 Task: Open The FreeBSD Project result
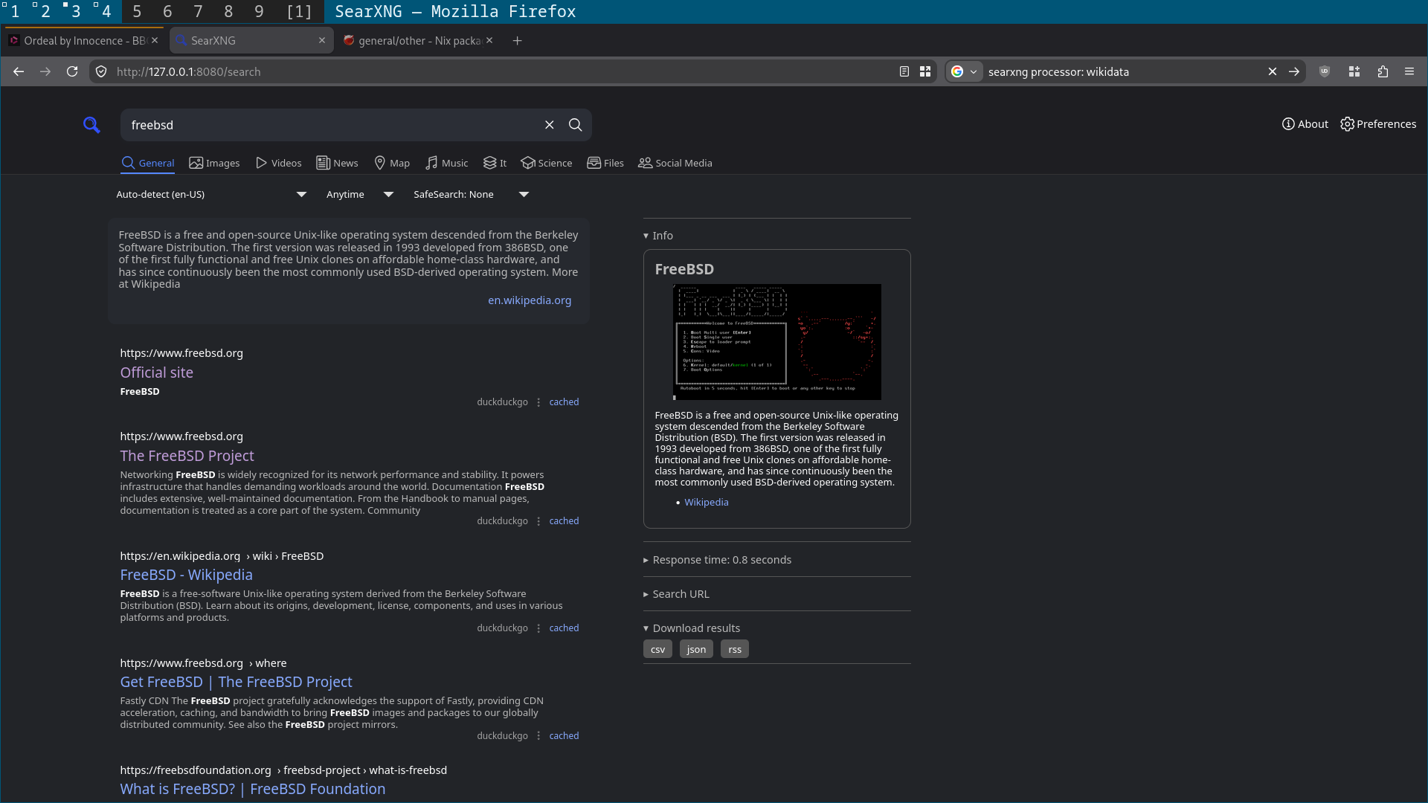point(187,456)
